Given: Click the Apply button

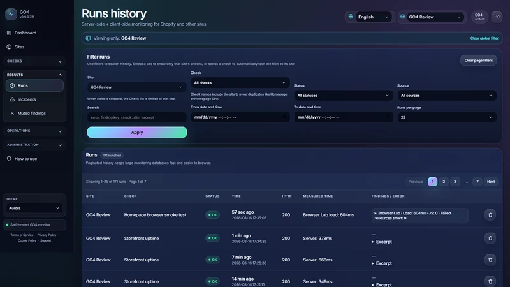Looking at the screenshot, I should (x=137, y=133).
